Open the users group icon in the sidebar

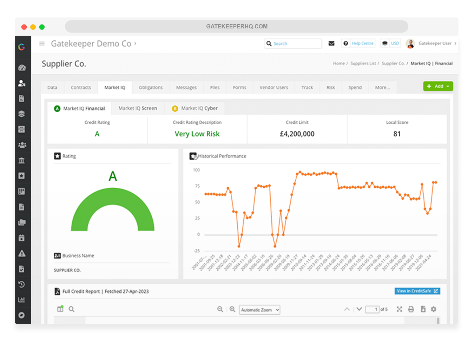pyautogui.click(x=22, y=145)
